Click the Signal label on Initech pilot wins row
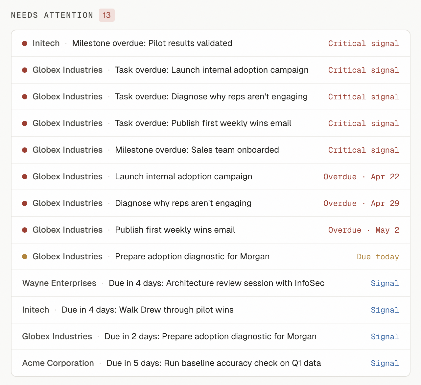 pyautogui.click(x=385, y=310)
